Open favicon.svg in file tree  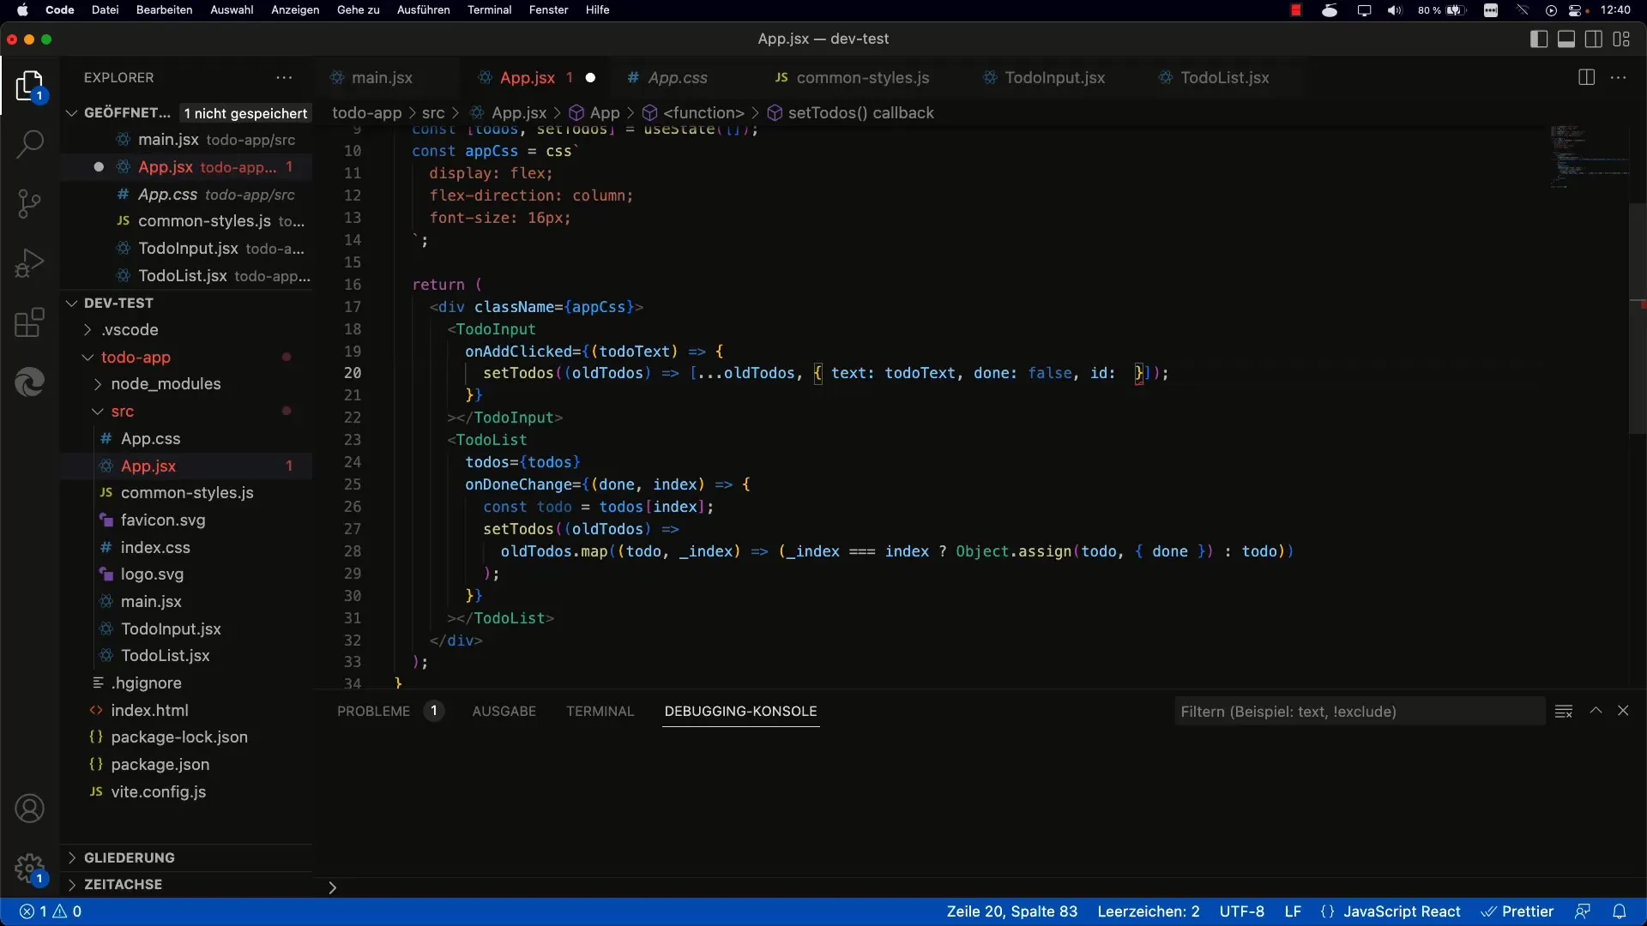click(x=163, y=520)
